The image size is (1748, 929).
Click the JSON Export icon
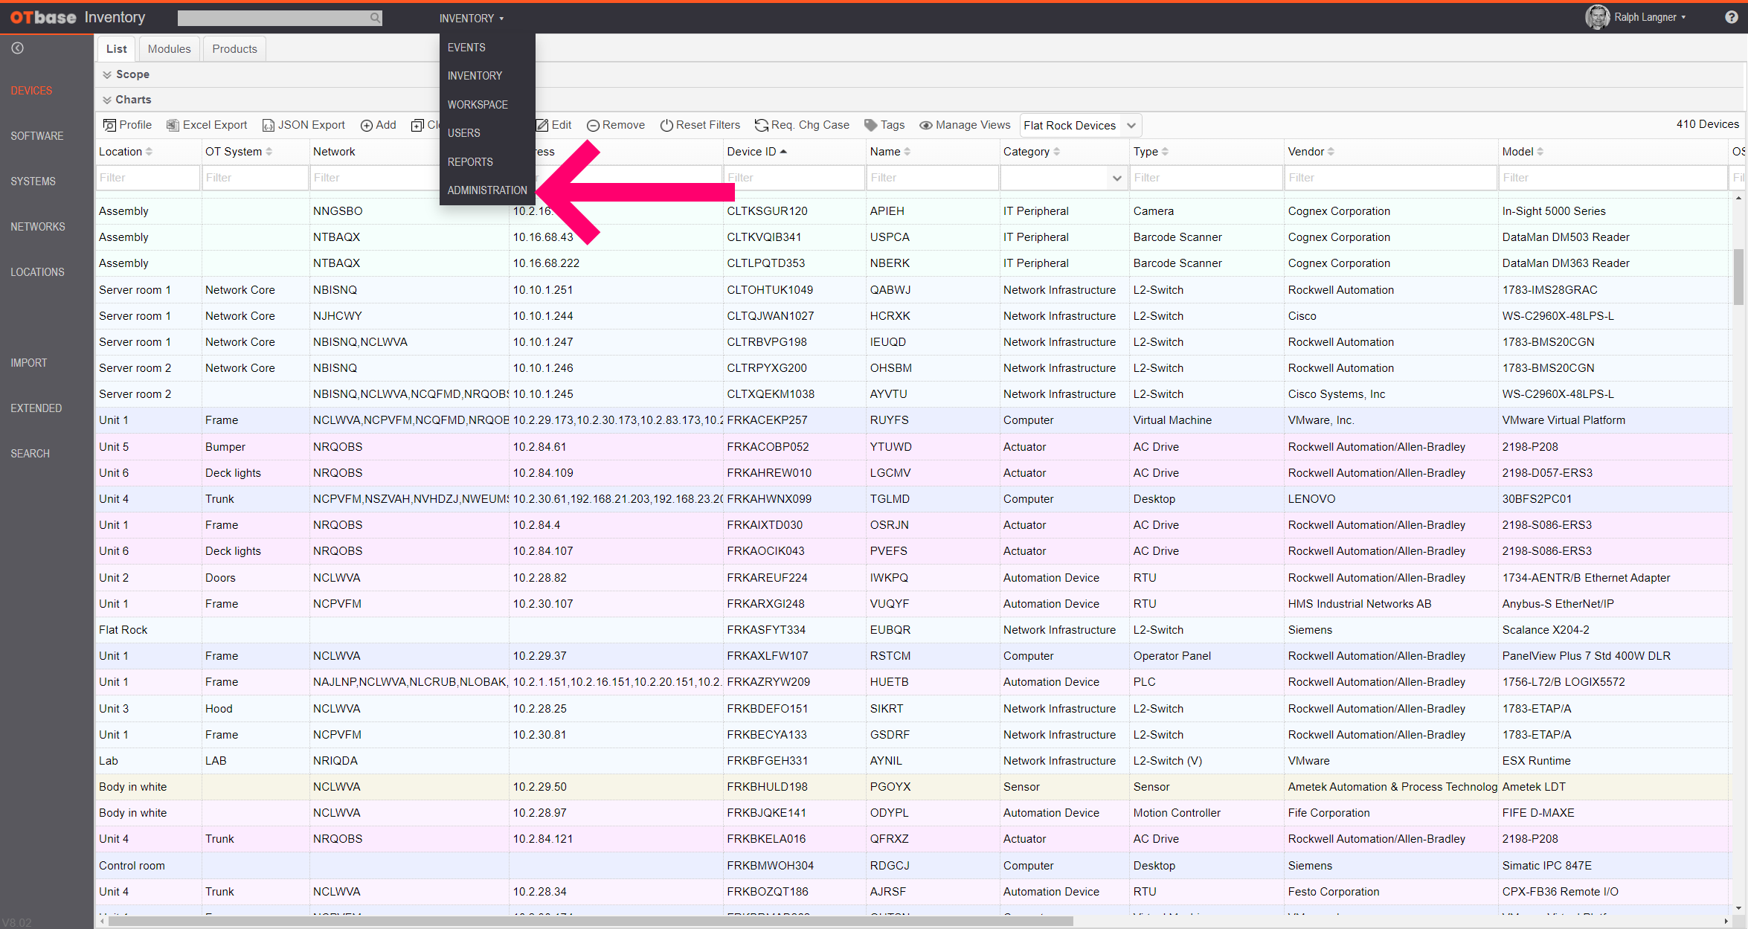click(269, 125)
